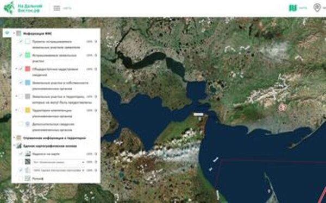Image resolution: width=326 pixels, height=203 pixels.
Task: Click the territory reference group icon
Action: 19,138
